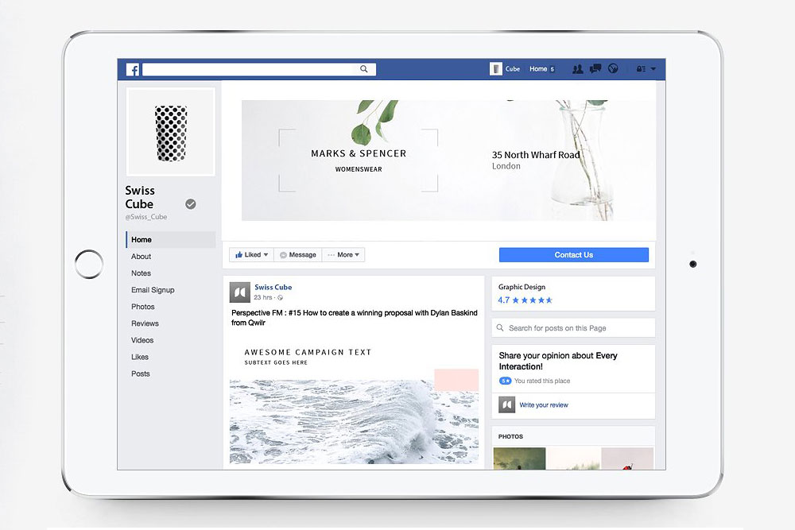
Task: Click the Graphic Design category text
Action: (522, 287)
